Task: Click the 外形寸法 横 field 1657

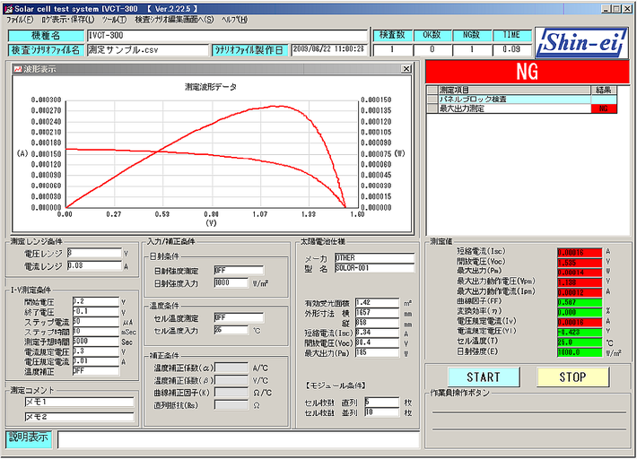Action: point(377,313)
